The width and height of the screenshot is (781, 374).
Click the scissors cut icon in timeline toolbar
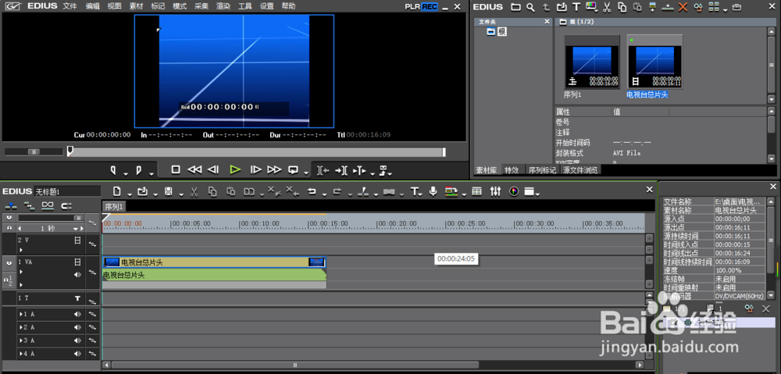(x=194, y=191)
